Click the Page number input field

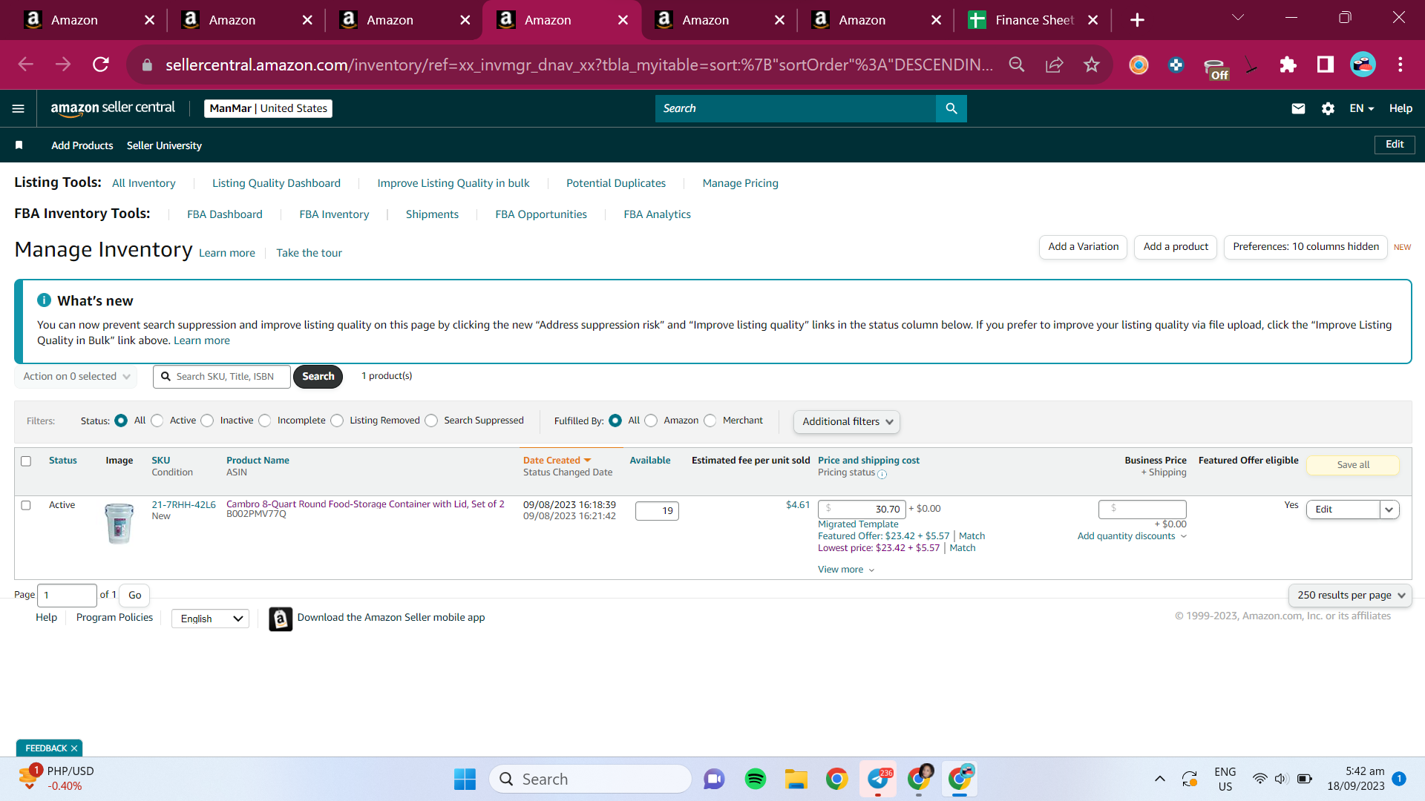coord(67,596)
